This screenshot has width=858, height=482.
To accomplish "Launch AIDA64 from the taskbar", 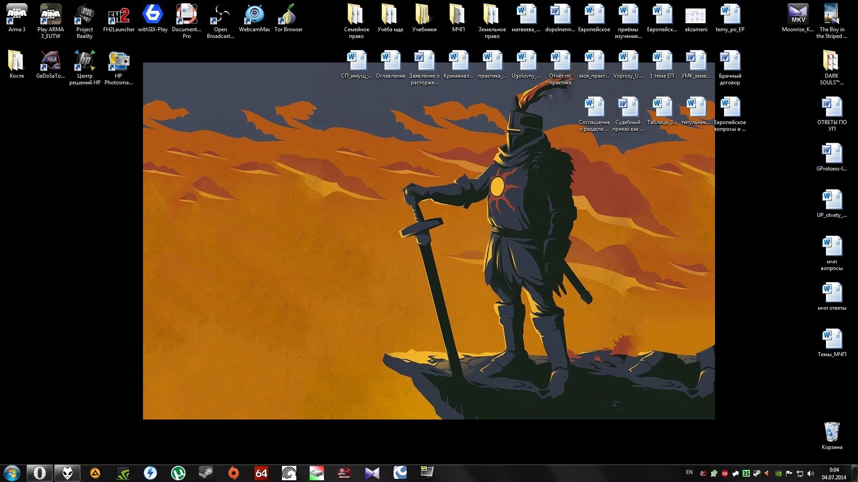I will click(x=261, y=473).
